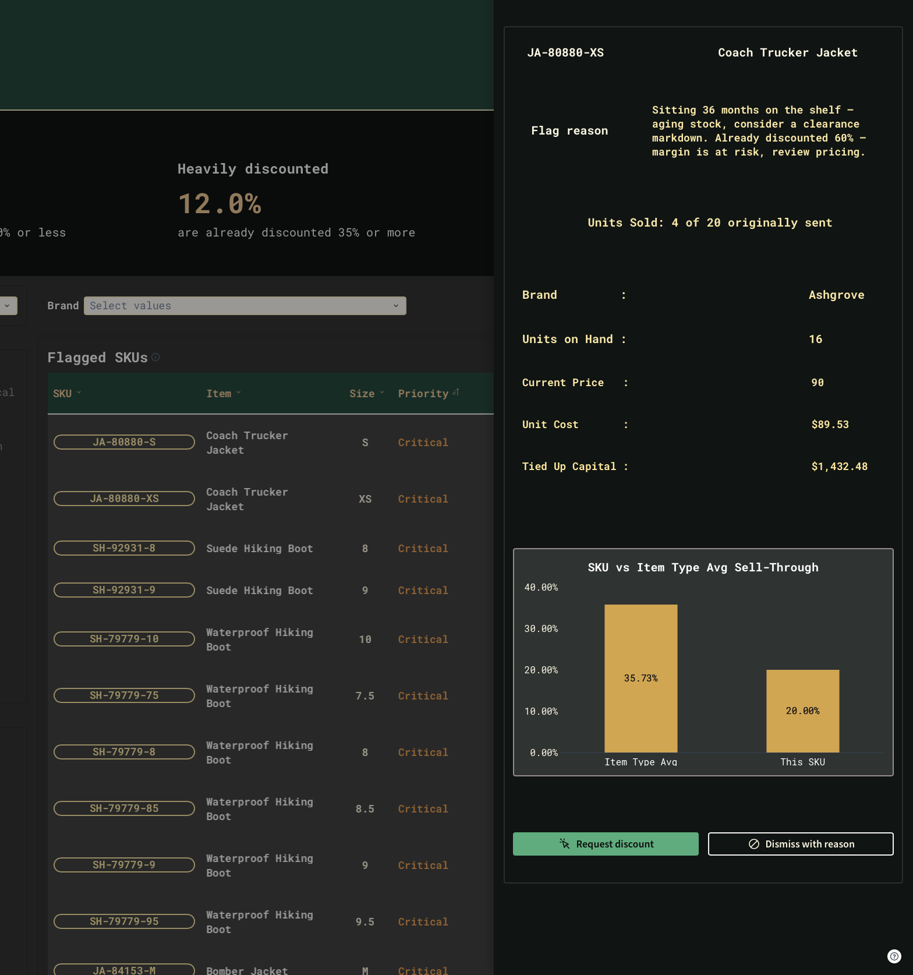Select SKU pill SH-79779-8

click(124, 752)
